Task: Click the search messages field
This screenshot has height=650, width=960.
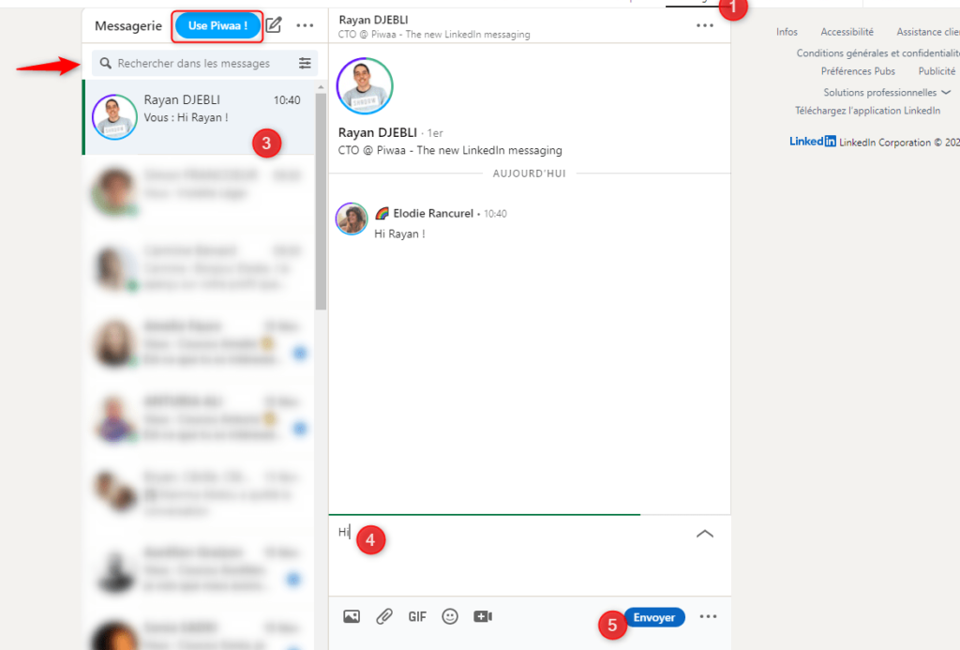Action: (204, 63)
